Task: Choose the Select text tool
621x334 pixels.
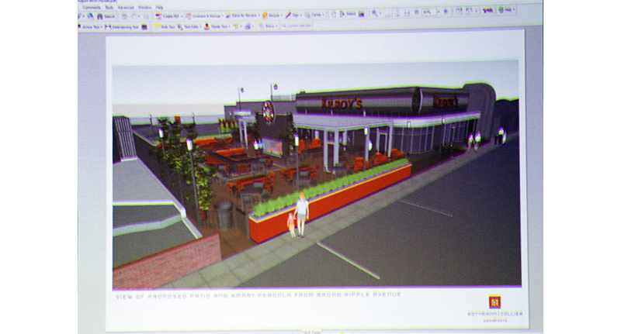Action: 348,14
